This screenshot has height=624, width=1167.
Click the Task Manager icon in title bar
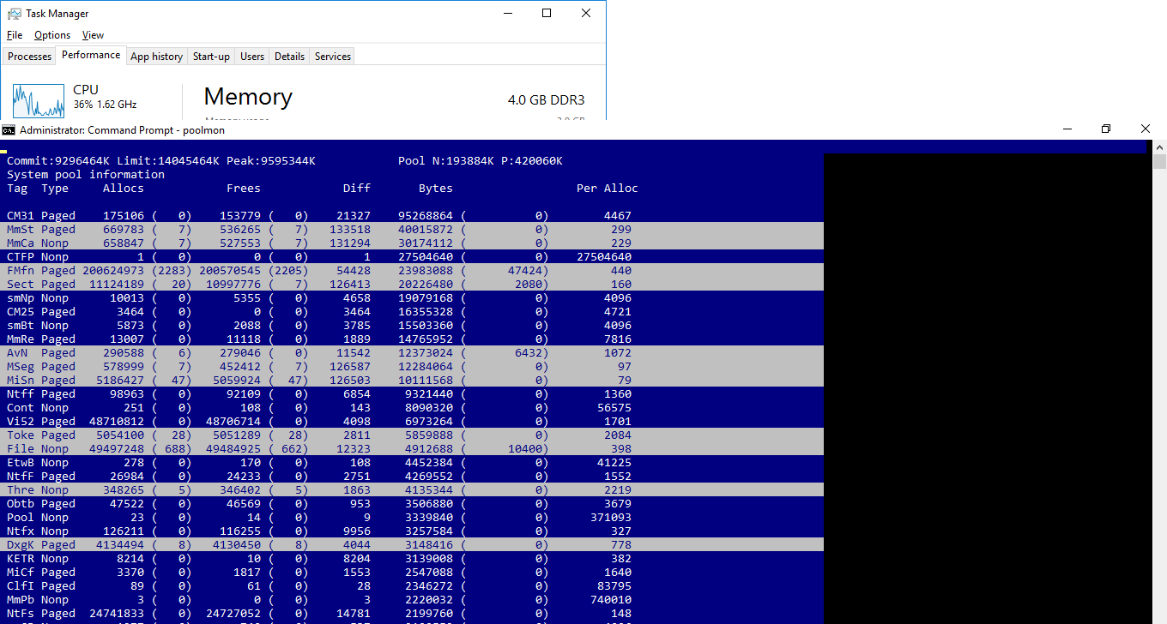(14, 14)
